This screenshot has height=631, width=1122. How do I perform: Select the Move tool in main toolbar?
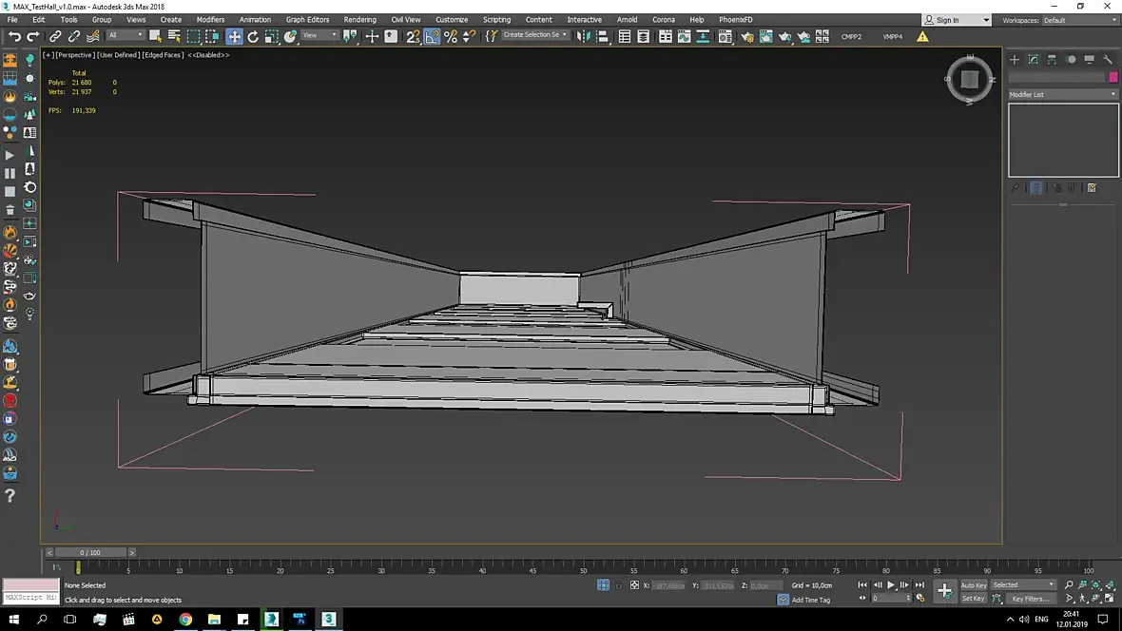(x=234, y=36)
